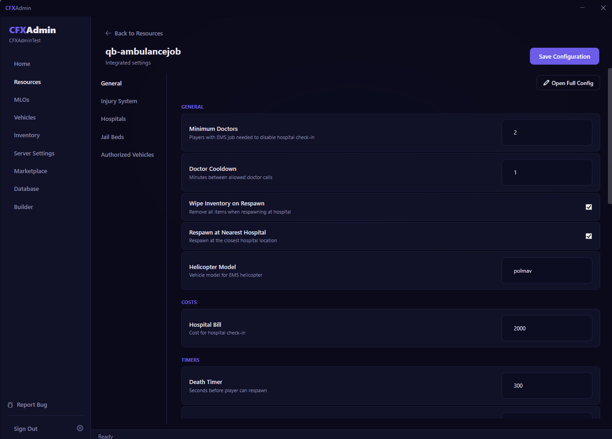
Task: Click the qb-ambulancejob heading
Action: [x=143, y=51]
